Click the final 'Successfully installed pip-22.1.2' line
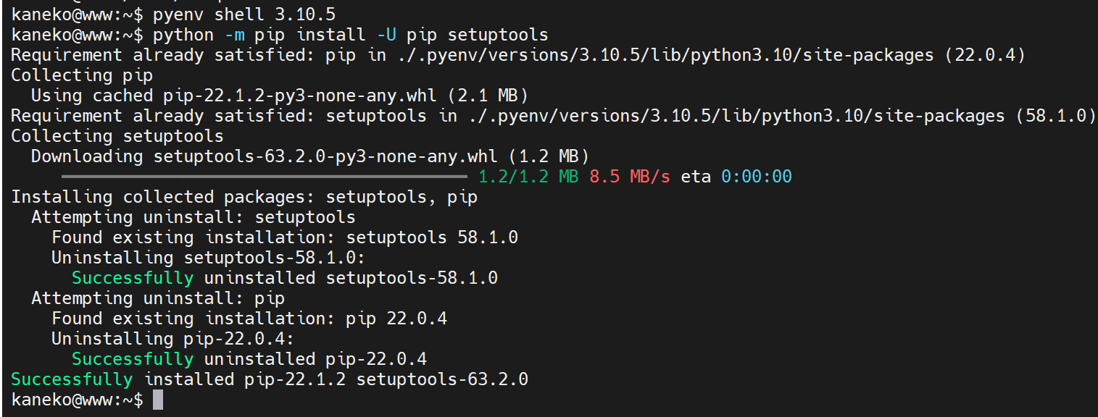Screen dimensions: 1098x417 point(270,379)
